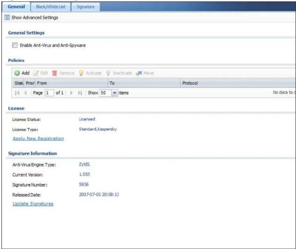Image resolution: width=296 pixels, height=249 pixels.
Task: Click Show Advanced Settings text
Action: (35, 17)
